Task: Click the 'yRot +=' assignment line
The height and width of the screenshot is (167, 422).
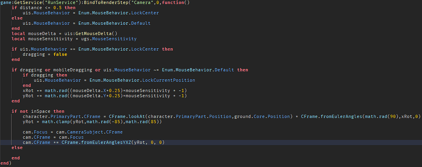Action: click(x=105, y=96)
